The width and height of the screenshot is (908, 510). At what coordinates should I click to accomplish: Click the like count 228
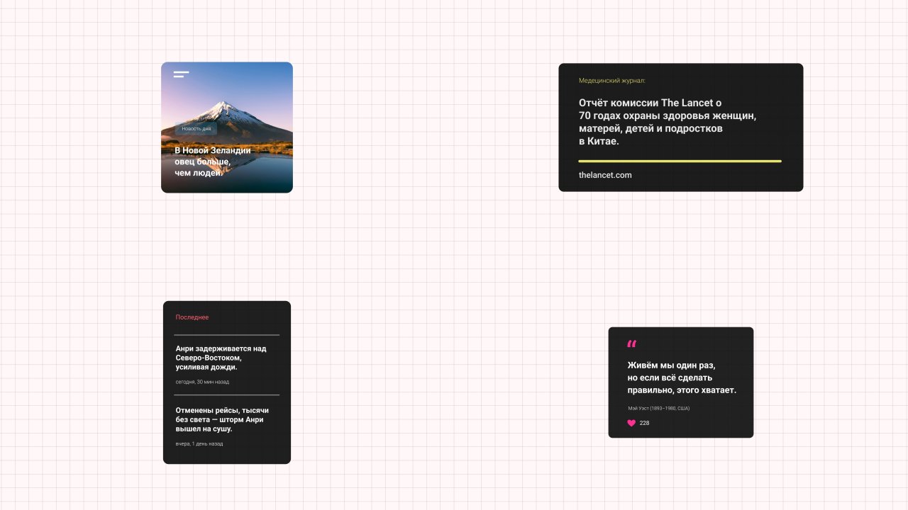click(x=644, y=423)
